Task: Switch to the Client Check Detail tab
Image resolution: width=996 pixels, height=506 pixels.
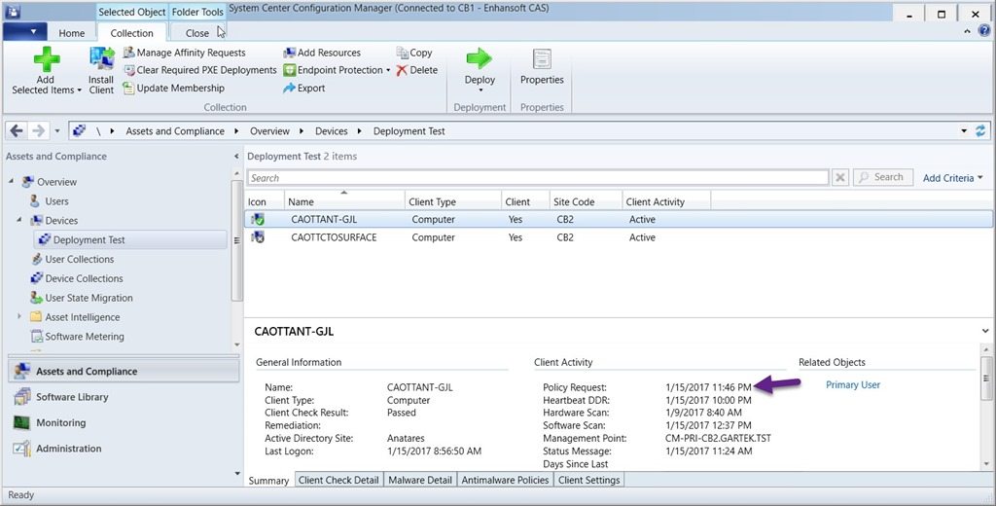Action: (338, 480)
